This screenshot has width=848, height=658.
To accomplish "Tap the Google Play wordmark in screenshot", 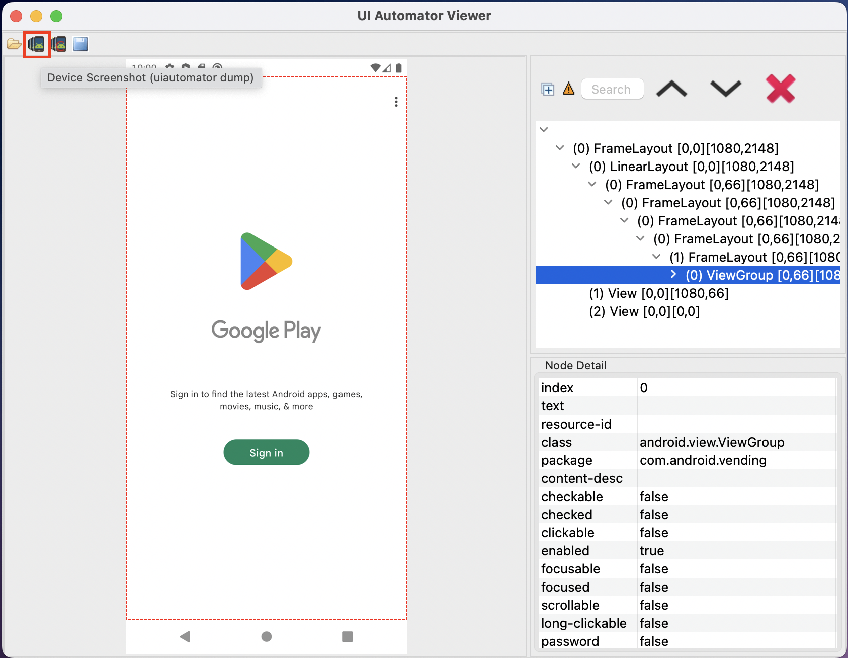I will point(266,331).
